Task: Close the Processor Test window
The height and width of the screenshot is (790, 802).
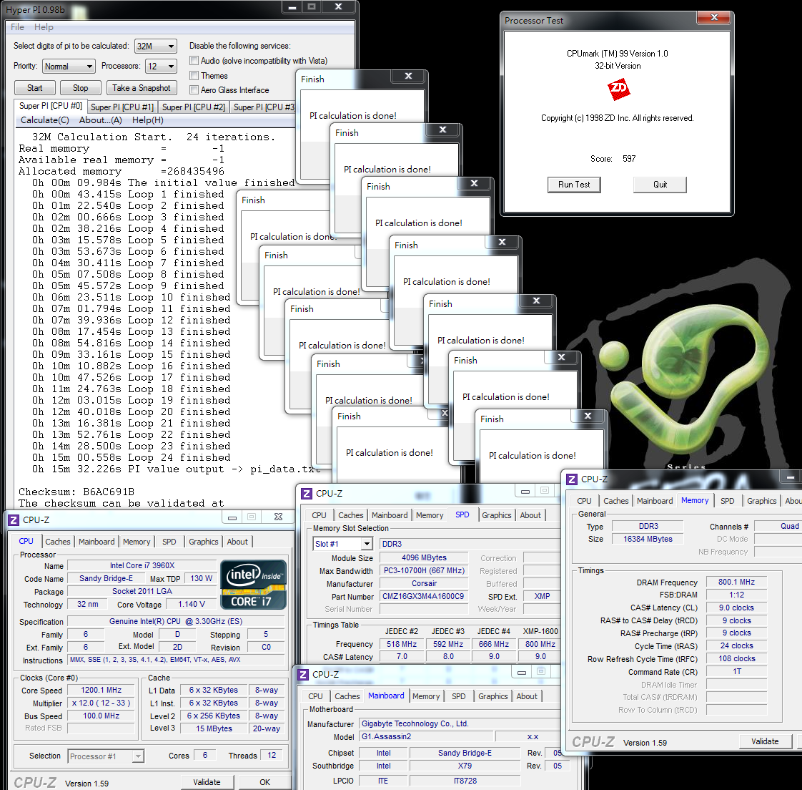Action: pyautogui.click(x=714, y=17)
